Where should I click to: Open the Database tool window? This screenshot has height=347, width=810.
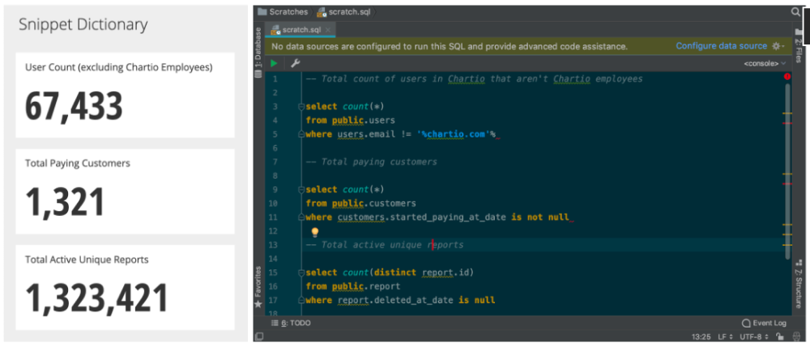(259, 53)
